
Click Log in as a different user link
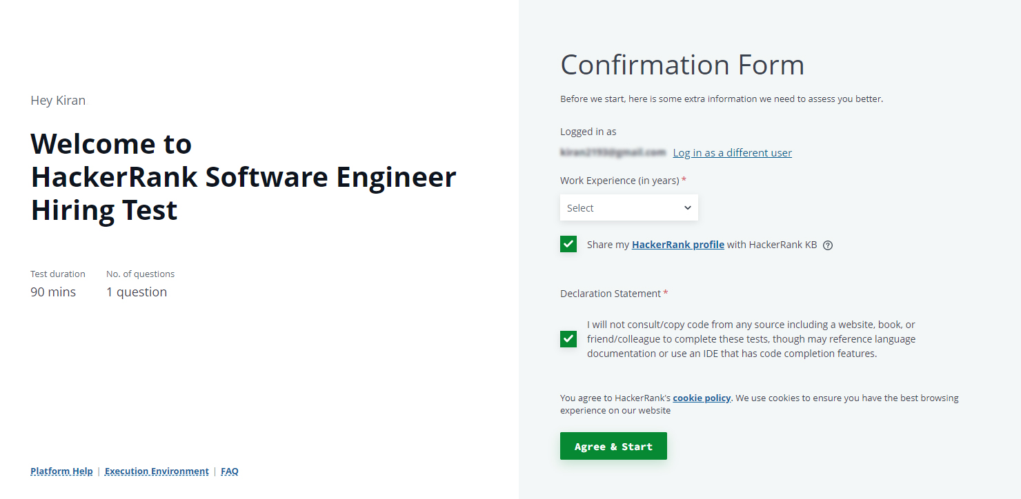pos(732,153)
